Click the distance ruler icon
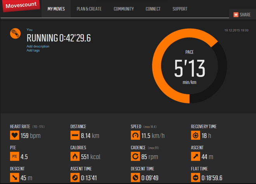This screenshot has width=256, height=184. (75, 136)
